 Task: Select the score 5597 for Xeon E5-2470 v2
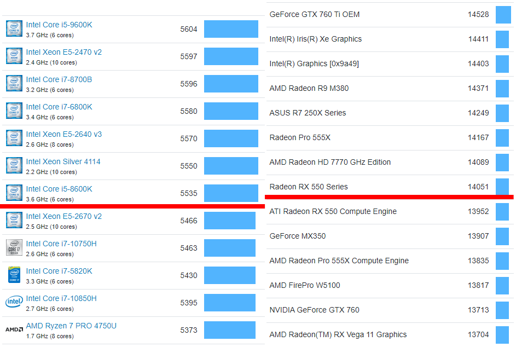pyautogui.click(x=189, y=56)
